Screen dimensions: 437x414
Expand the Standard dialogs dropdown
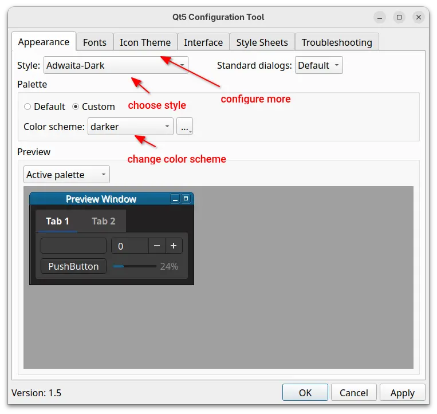318,65
